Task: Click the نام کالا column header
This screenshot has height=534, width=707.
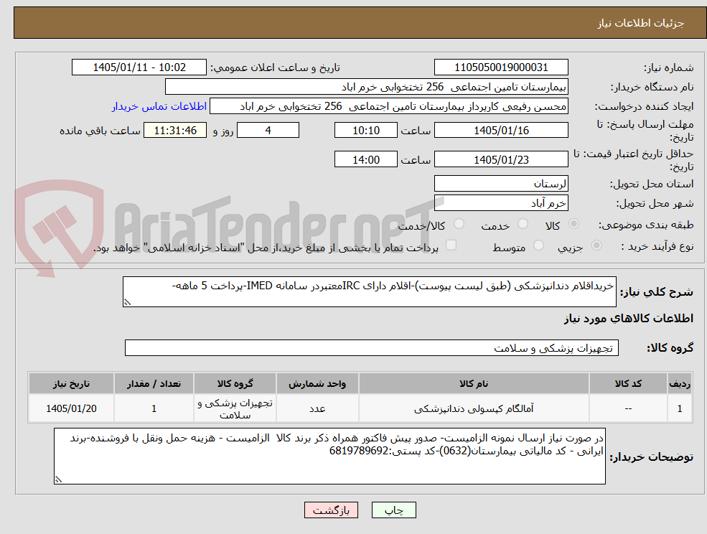Action: [x=474, y=384]
